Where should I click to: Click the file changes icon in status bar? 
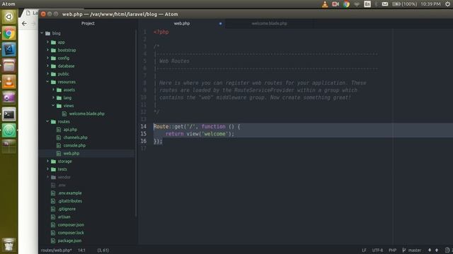point(447,250)
